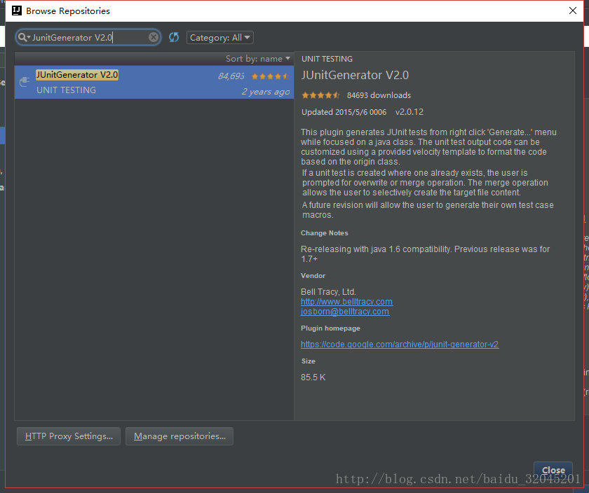The width and height of the screenshot is (589, 493).
Task: Click the josborn@belltracy.com email link
Action: click(x=345, y=312)
